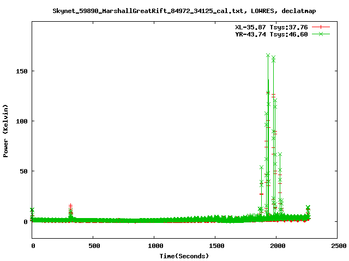This screenshot has height=261, width=349.
Task: Click the 1000 x-axis tick label
Action: 155,246
